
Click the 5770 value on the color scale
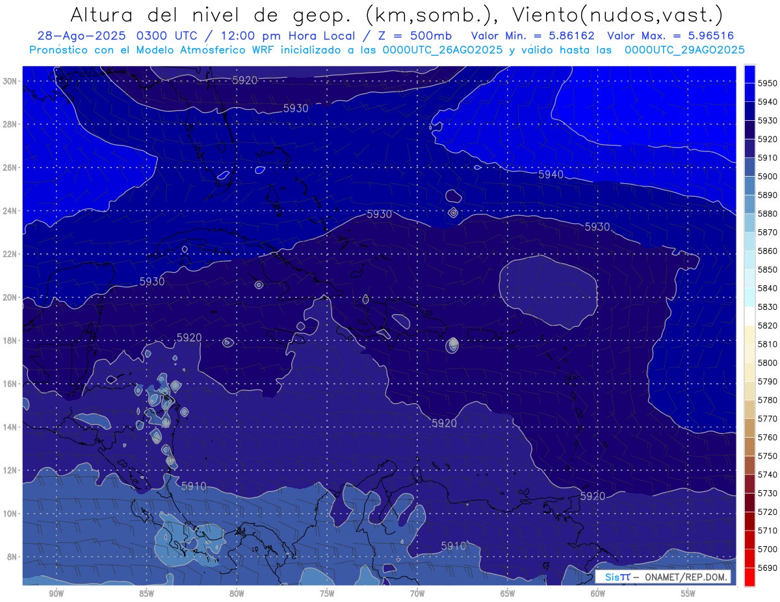click(768, 418)
